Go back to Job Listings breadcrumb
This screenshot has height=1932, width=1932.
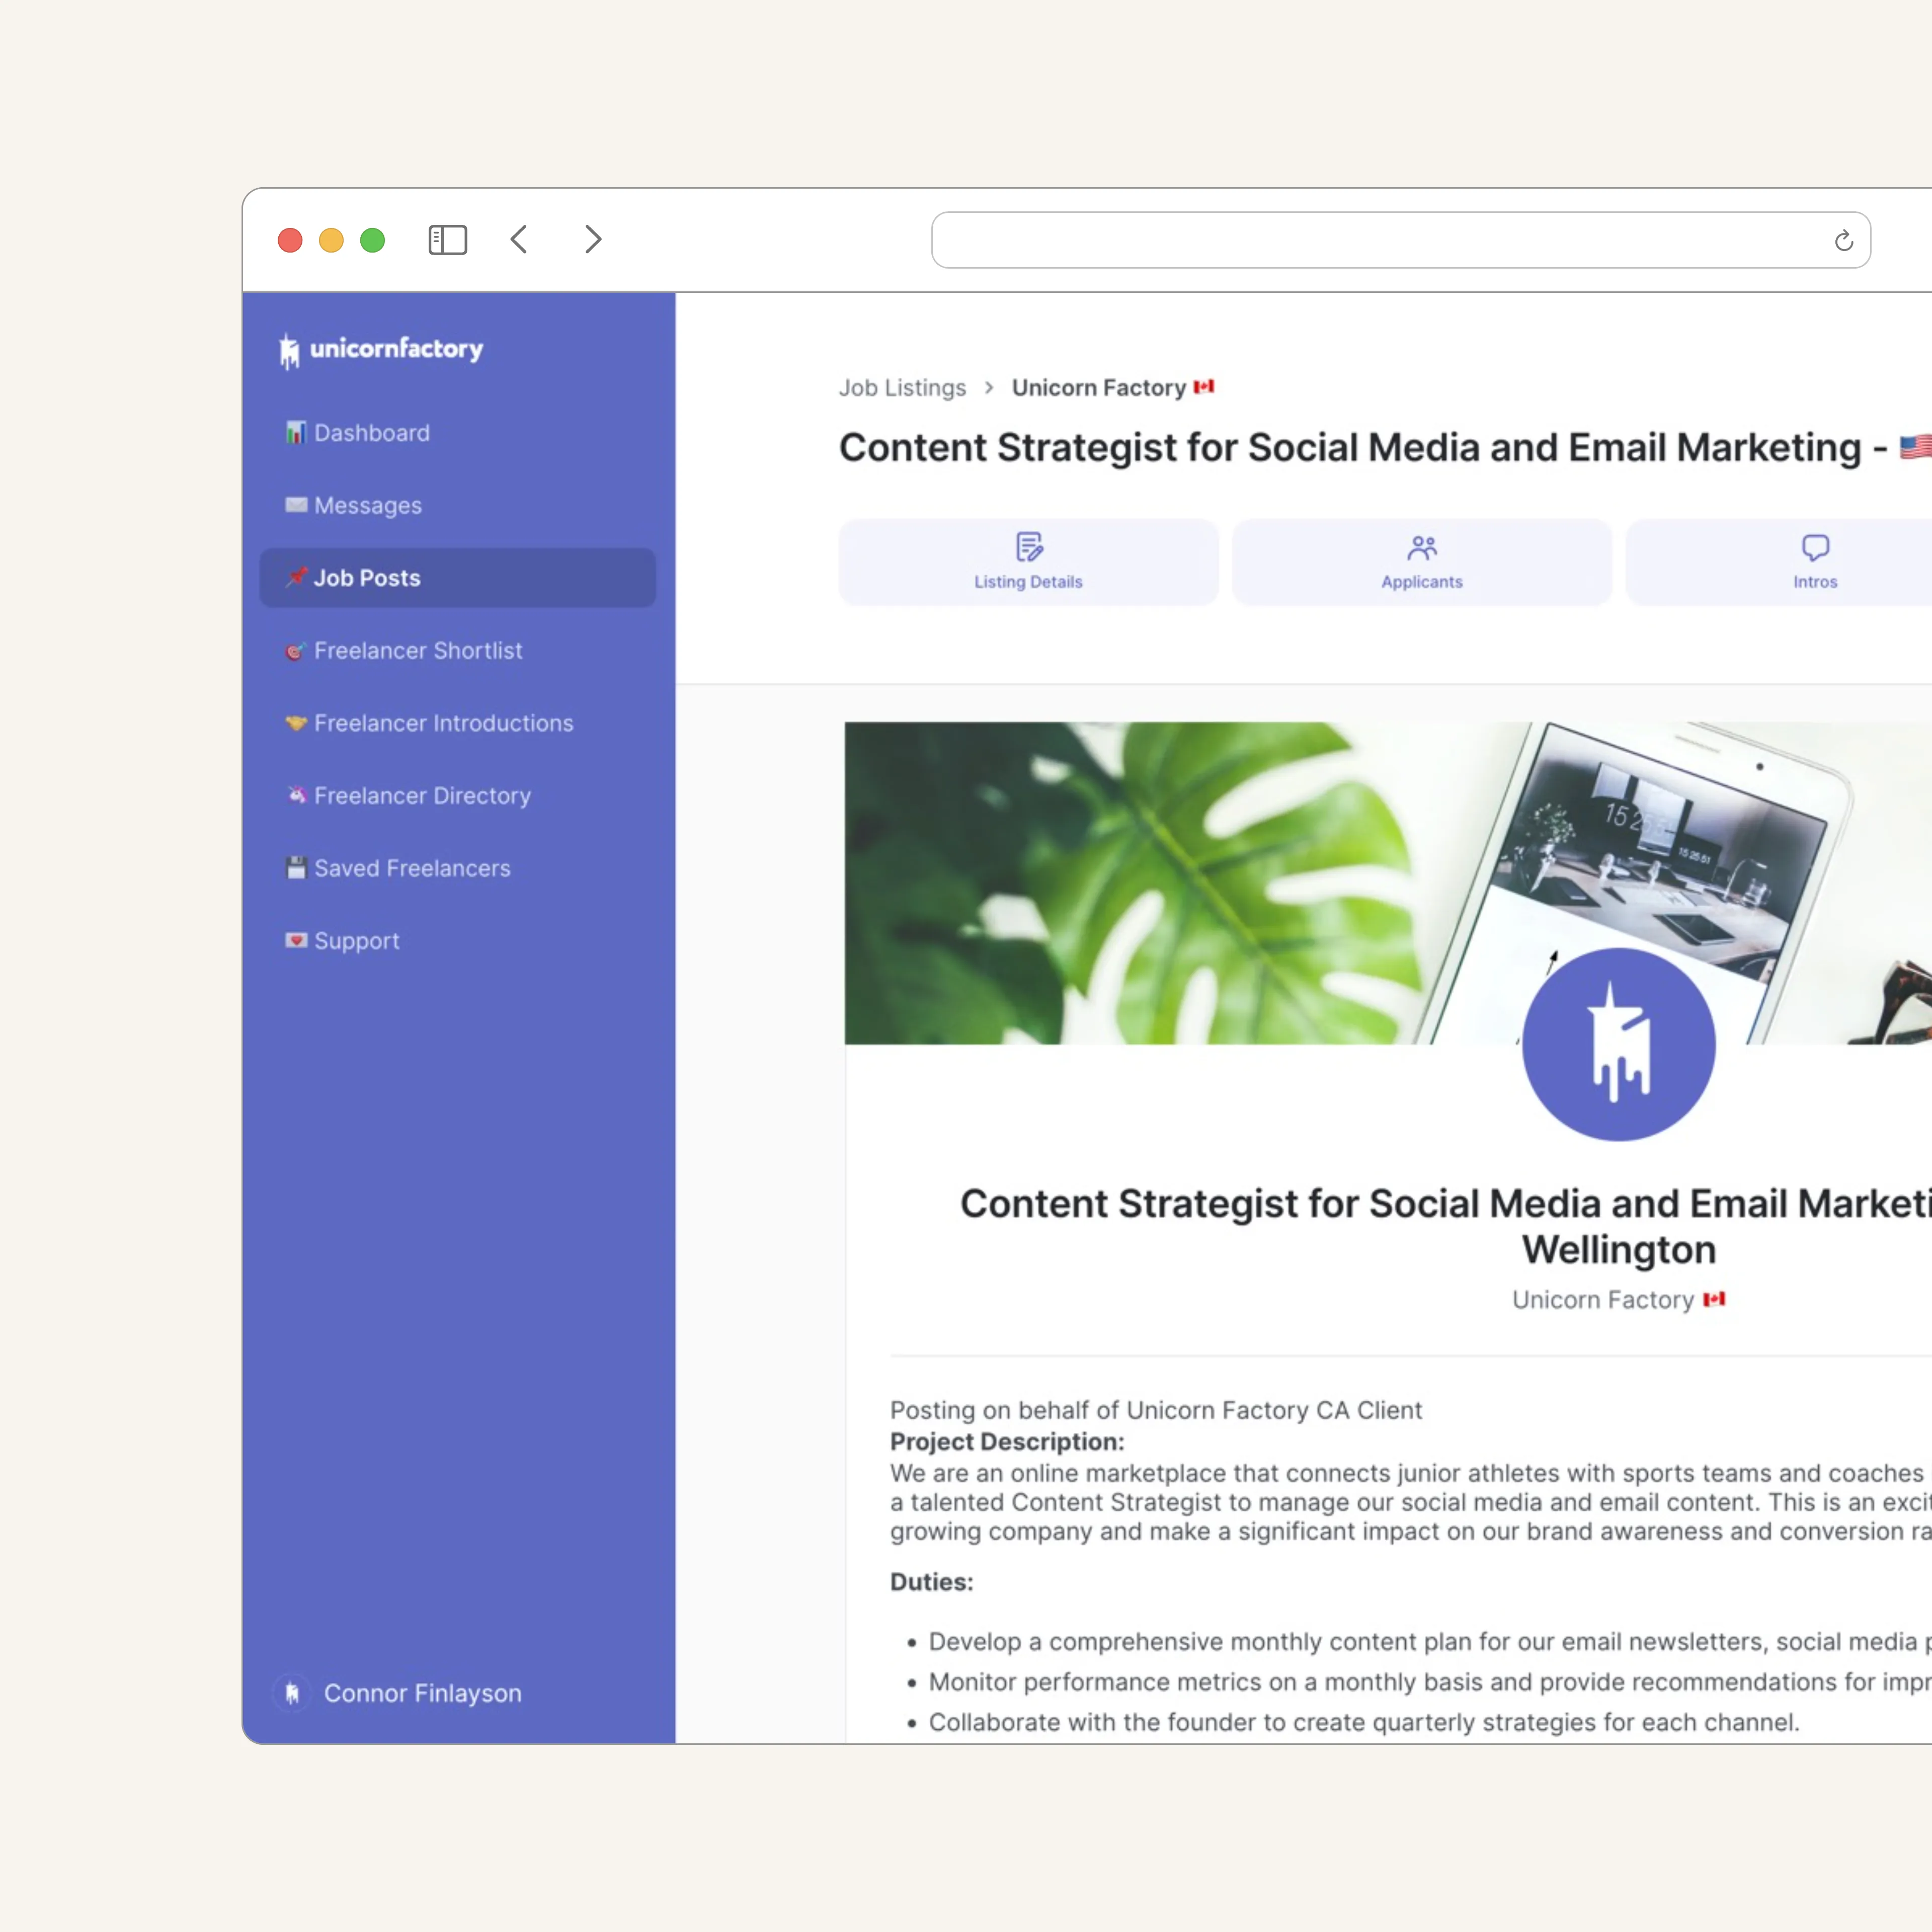[902, 388]
